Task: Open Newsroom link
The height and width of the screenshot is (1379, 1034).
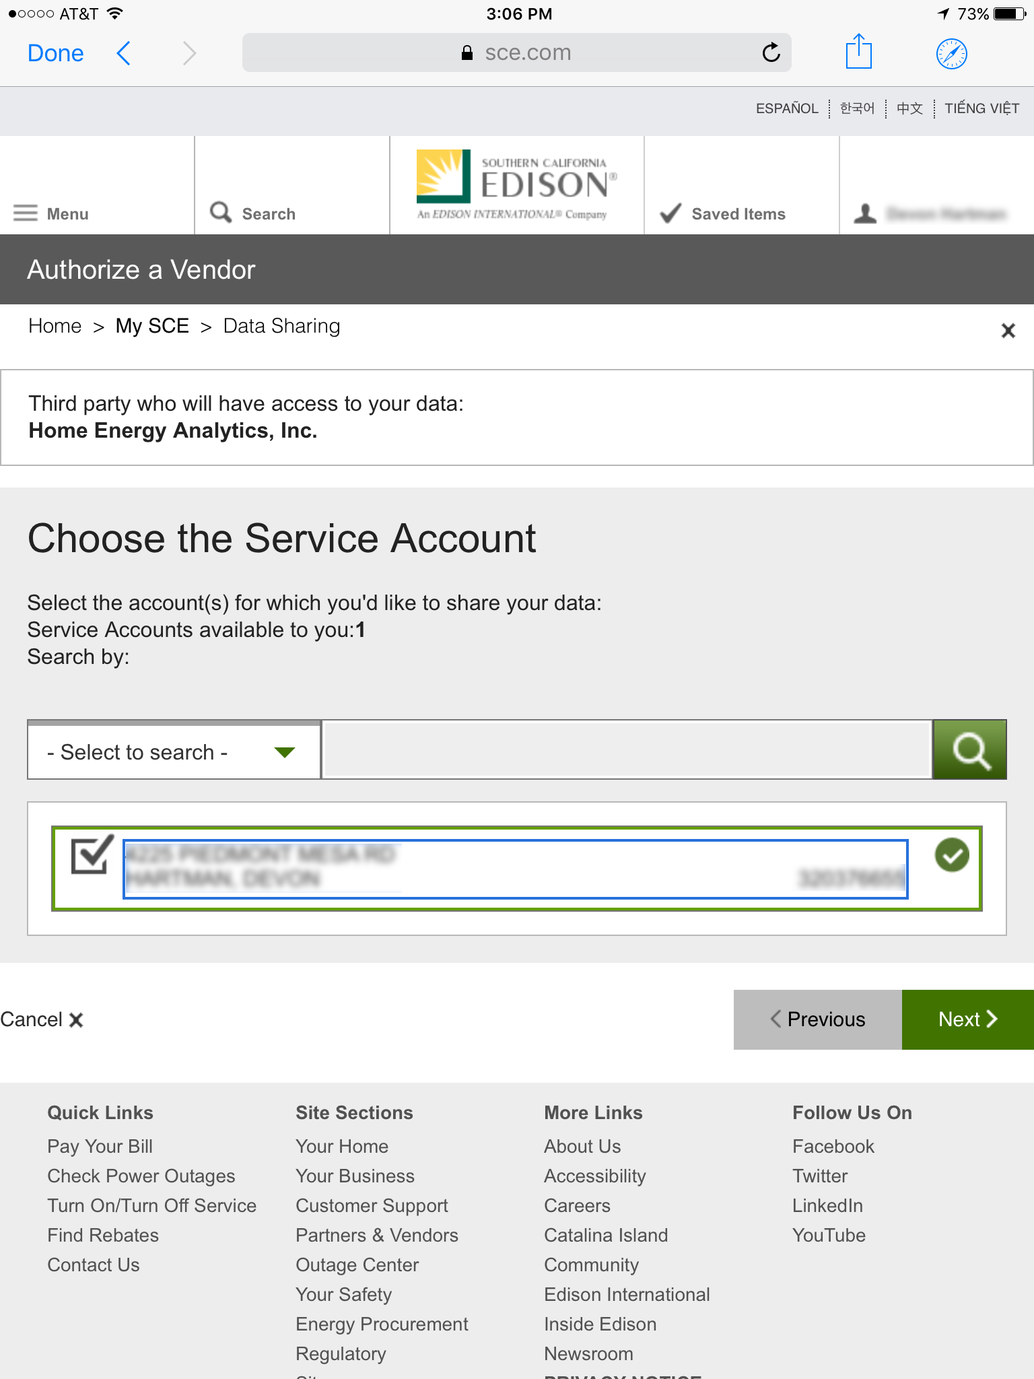Action: point(588,1353)
